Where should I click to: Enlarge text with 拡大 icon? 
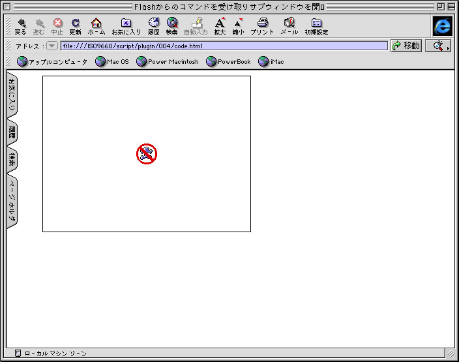pos(220,26)
